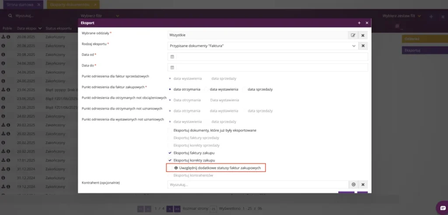Click the info icon in the 17.01.2025 row
The height and width of the screenshot is (215, 448).
tap(8, 160)
